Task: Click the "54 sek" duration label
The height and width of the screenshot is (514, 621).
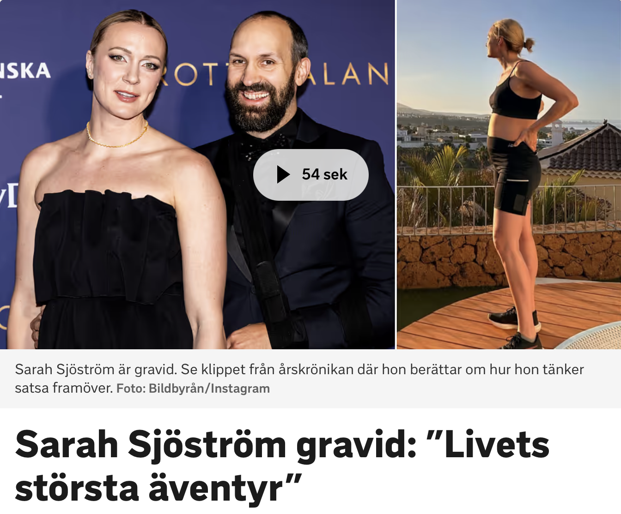Action: click(x=324, y=174)
